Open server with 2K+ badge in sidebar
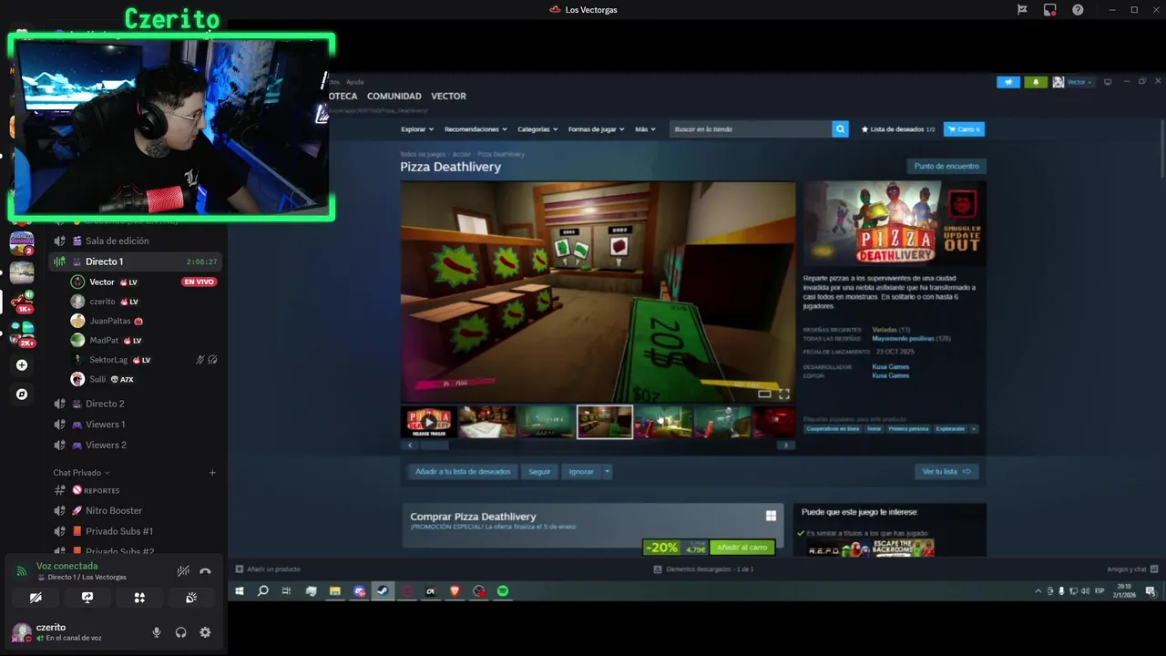The width and height of the screenshot is (1166, 656). pos(22,333)
